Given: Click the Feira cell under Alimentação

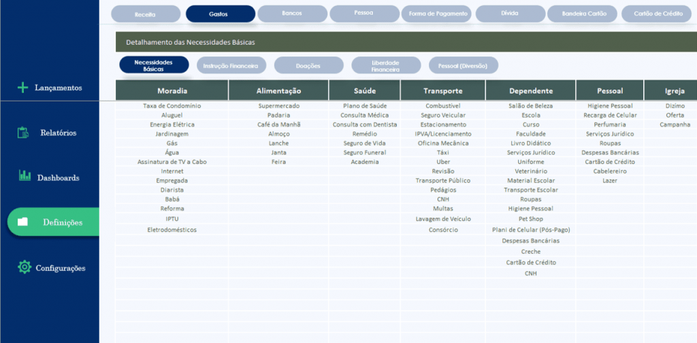Looking at the screenshot, I should [278, 162].
